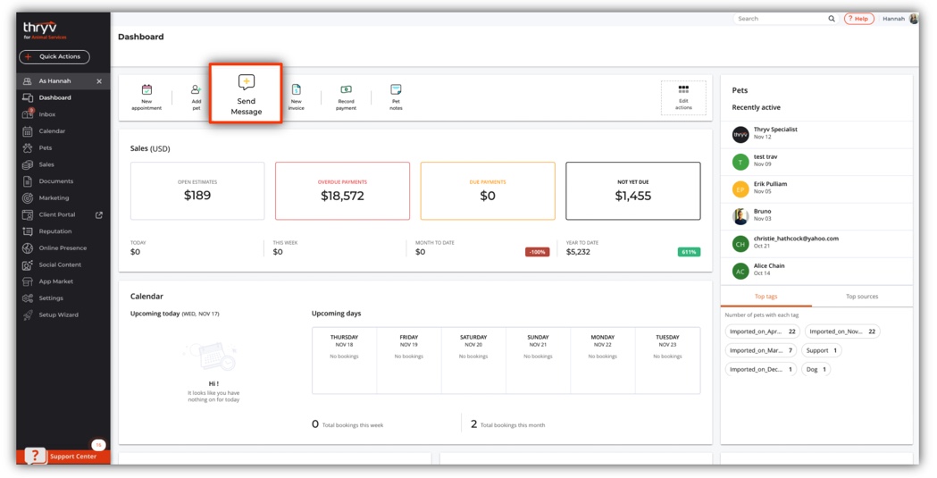Open Pets in the sidebar
The height and width of the screenshot is (478, 937).
click(46, 147)
